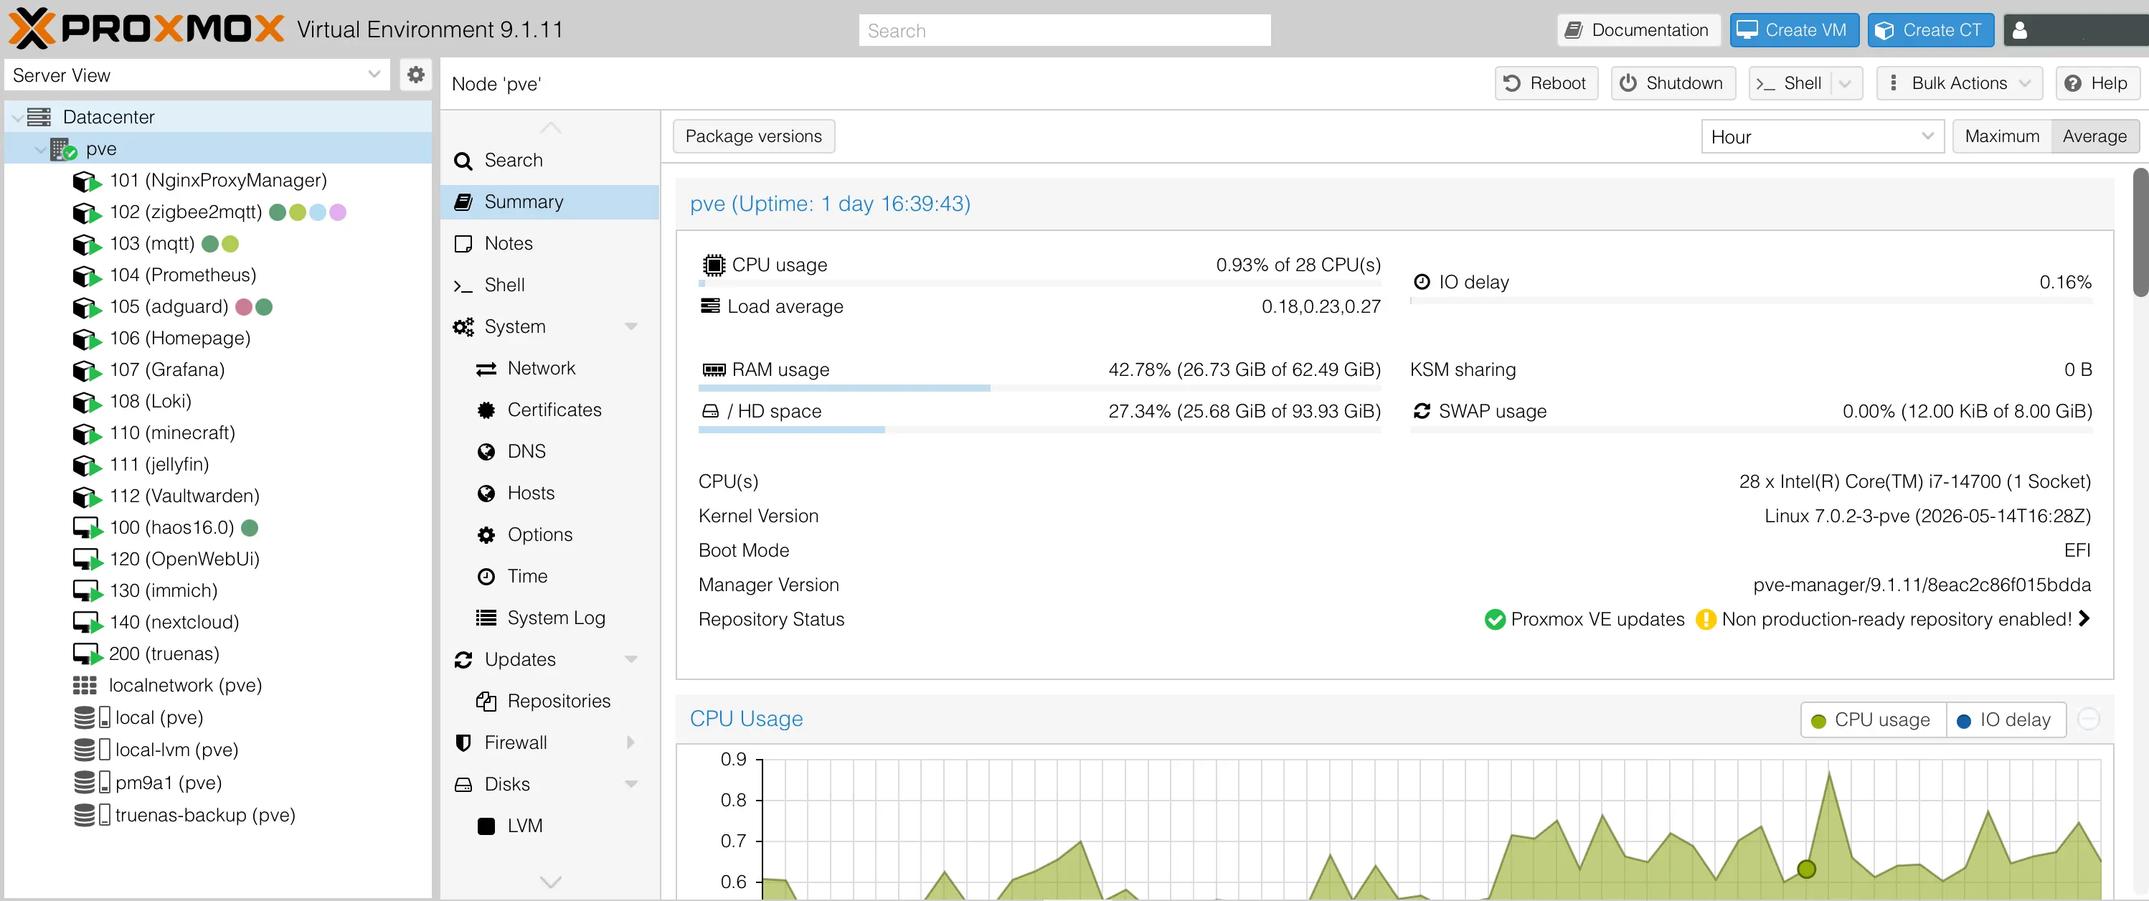Click the Create VM button
This screenshot has width=2149, height=901.
click(x=1794, y=30)
